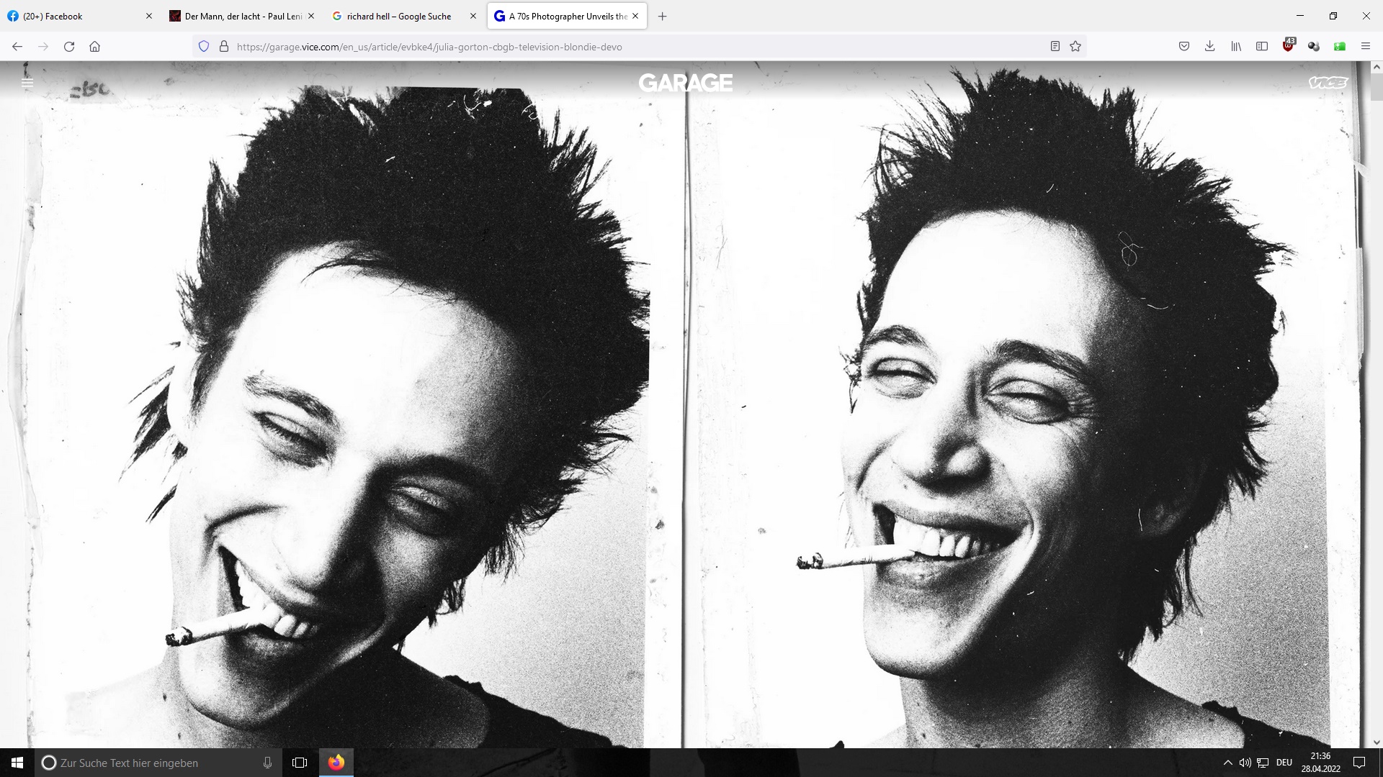Click the green extension icon in toolbar
The height and width of the screenshot is (777, 1383).
(1340, 46)
